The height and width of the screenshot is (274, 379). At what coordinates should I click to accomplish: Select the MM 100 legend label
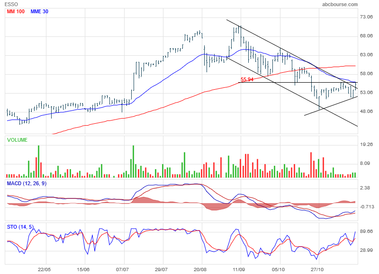[x=16, y=11]
